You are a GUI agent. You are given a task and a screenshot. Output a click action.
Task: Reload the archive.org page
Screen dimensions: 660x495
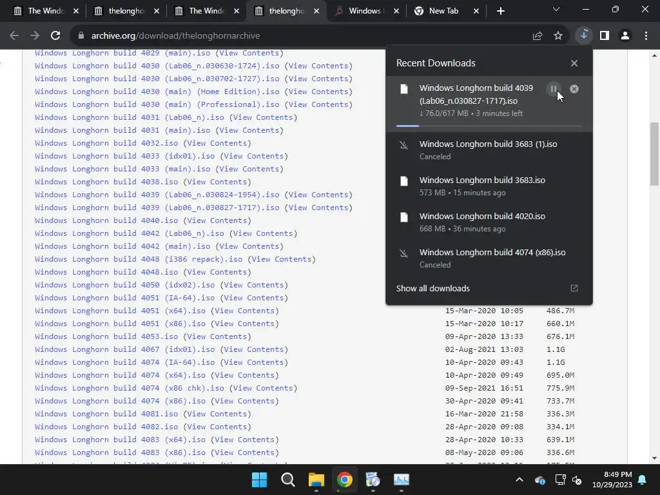(x=55, y=36)
